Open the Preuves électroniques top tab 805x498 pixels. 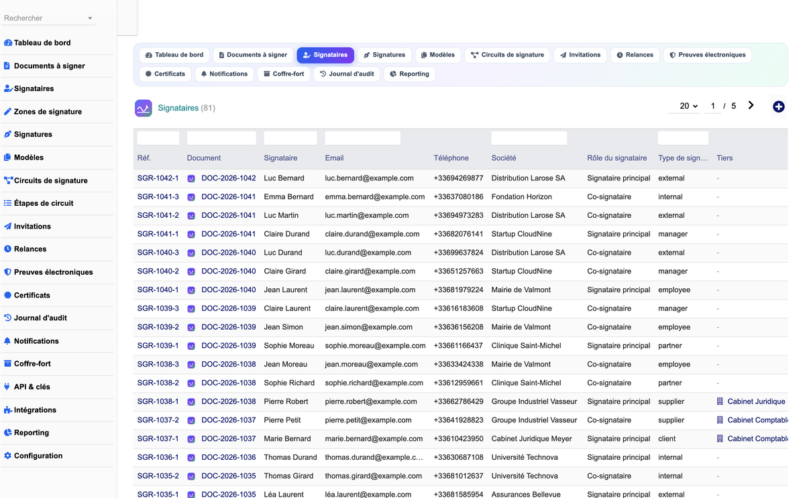pos(707,55)
